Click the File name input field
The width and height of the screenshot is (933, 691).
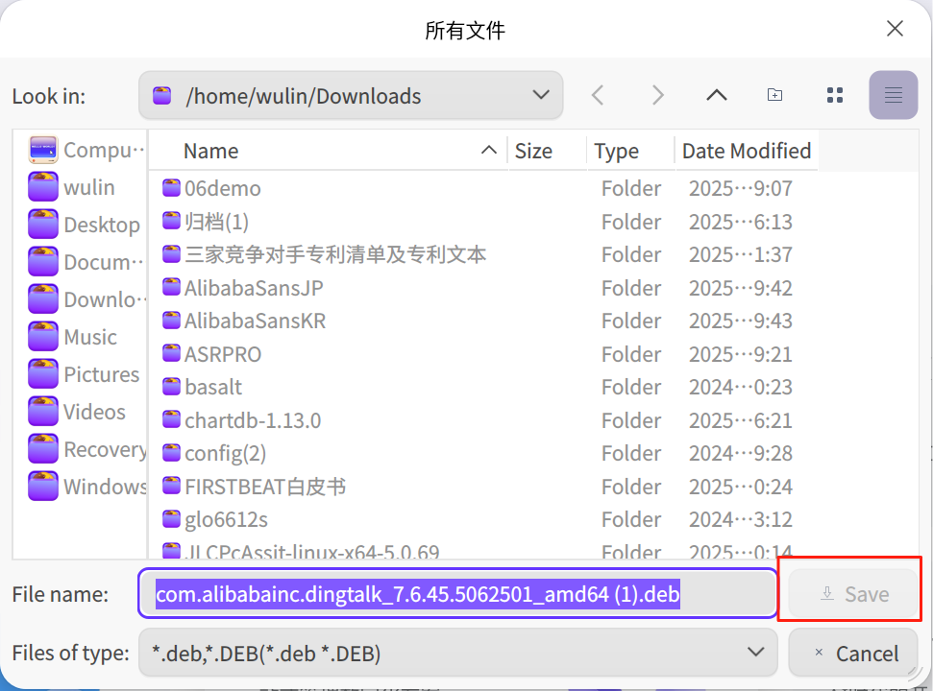[x=458, y=593]
